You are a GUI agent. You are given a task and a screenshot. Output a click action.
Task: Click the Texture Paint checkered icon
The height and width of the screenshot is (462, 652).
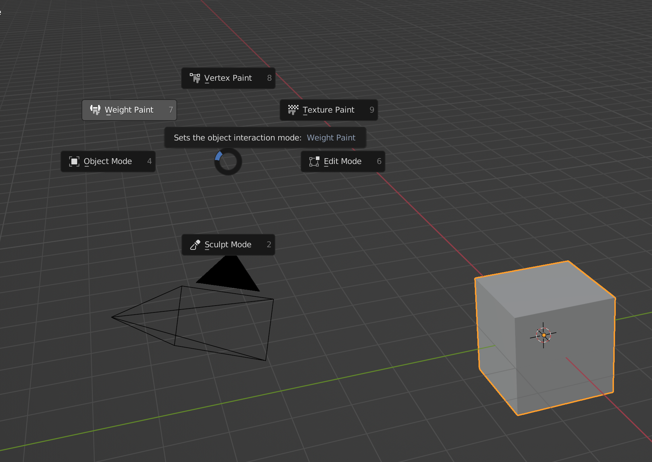[293, 110]
